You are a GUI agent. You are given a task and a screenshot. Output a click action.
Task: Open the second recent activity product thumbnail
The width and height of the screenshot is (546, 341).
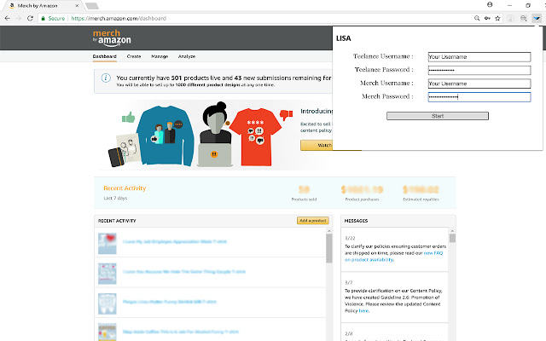click(107, 274)
